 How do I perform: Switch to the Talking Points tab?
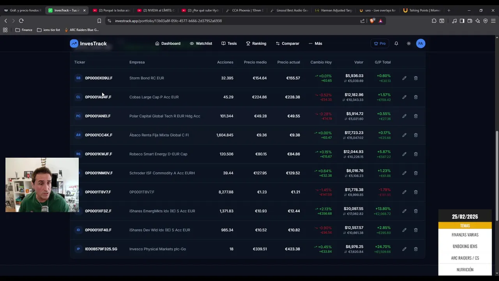tap(422, 11)
